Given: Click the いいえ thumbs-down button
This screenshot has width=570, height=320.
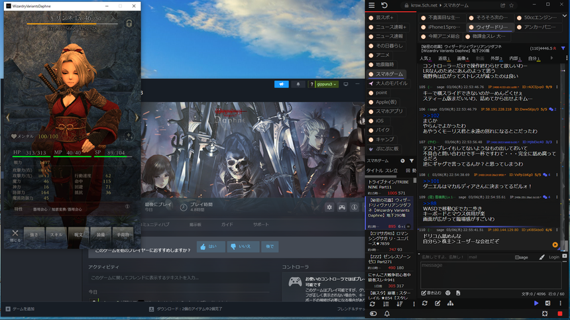Looking at the screenshot, I should click(243, 246).
